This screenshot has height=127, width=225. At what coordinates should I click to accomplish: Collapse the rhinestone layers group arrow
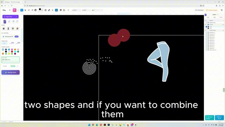205,30
